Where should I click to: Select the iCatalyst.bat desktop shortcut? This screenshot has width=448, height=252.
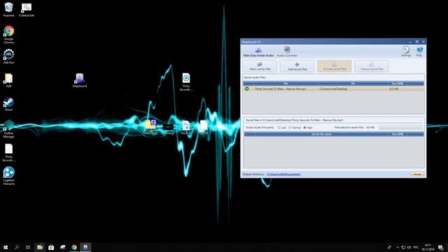27,10
